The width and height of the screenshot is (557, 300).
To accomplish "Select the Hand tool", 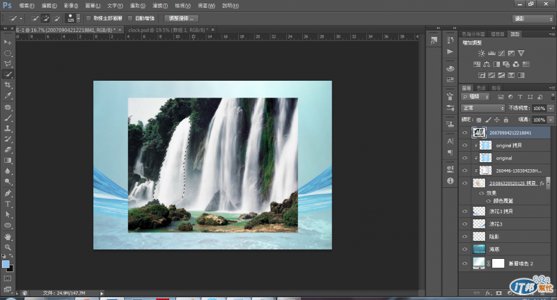I will tap(8, 237).
